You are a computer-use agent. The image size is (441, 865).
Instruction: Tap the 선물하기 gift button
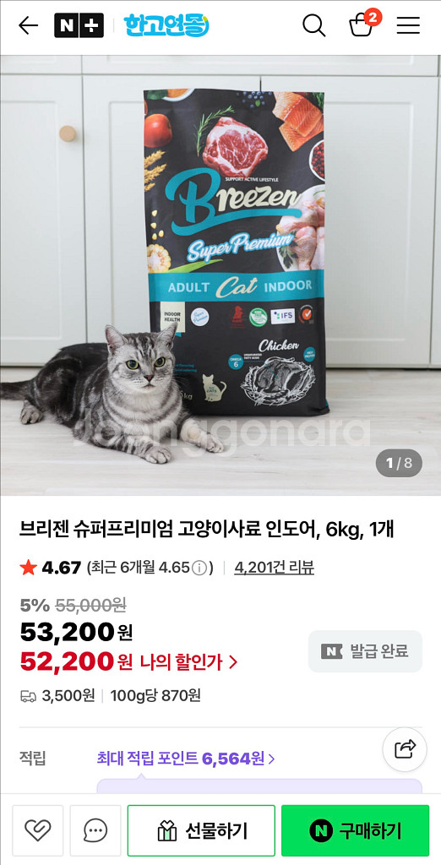point(201,830)
